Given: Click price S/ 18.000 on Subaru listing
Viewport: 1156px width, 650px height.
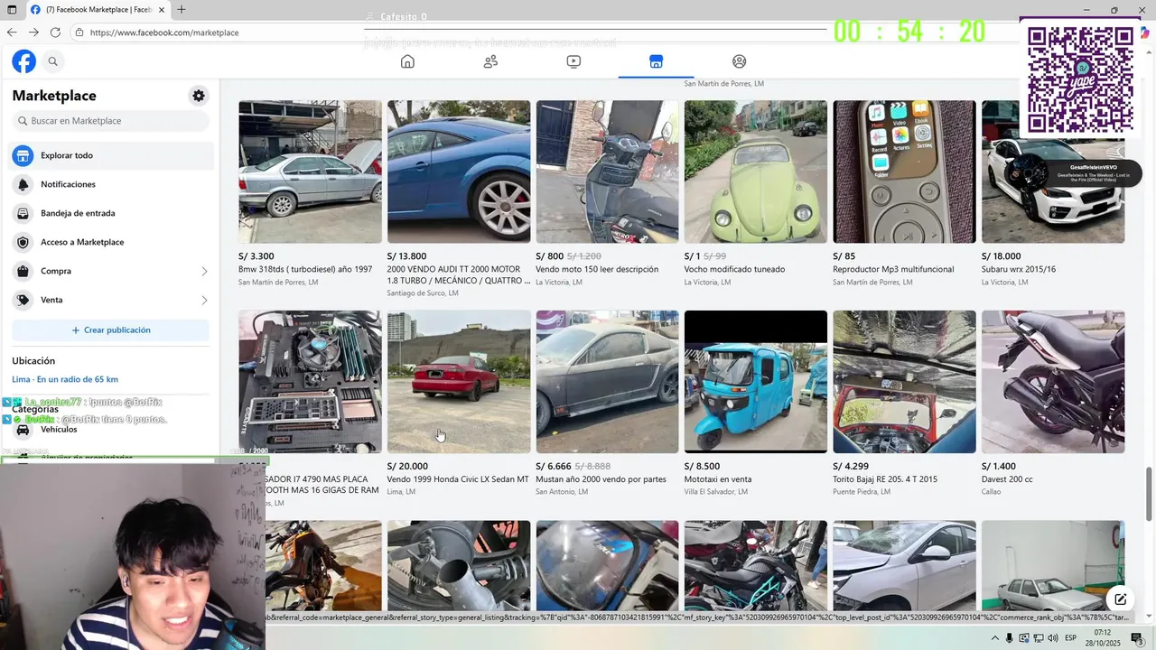Looking at the screenshot, I should click(1001, 256).
